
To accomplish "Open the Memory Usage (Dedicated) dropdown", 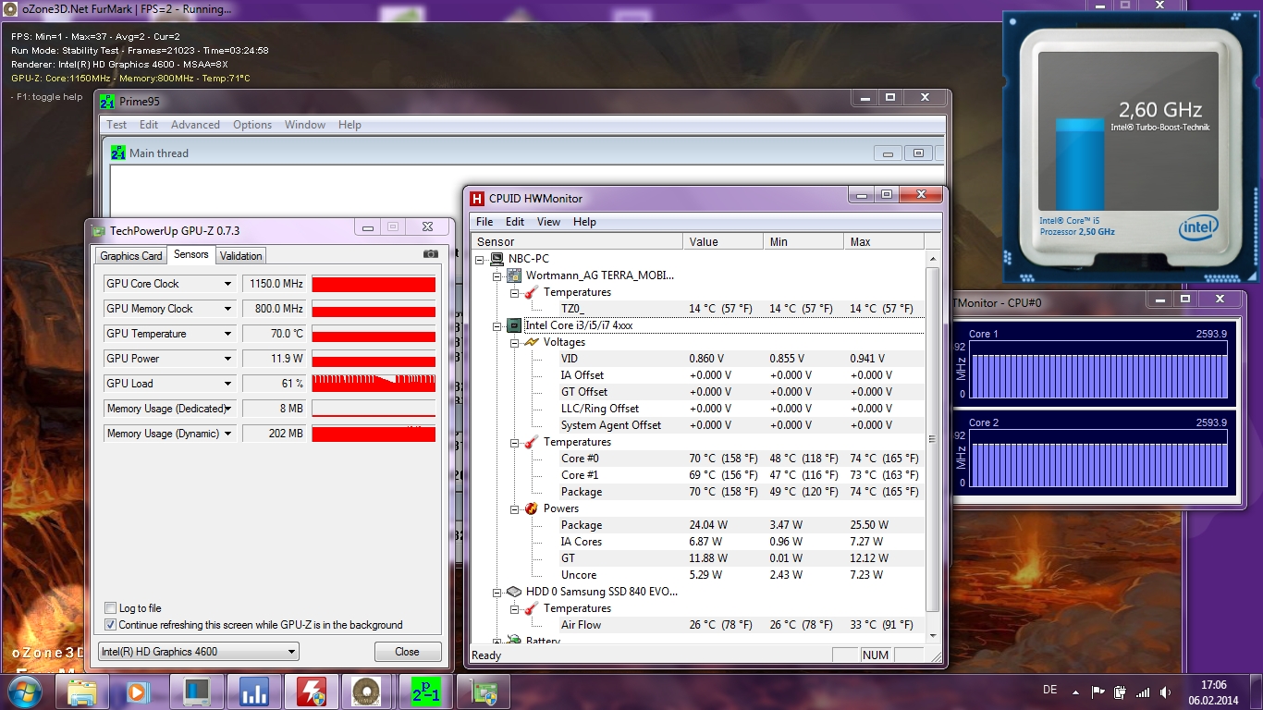I will 227,409.
